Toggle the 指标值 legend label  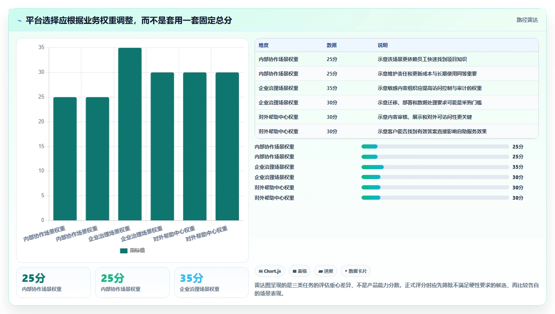point(137,250)
